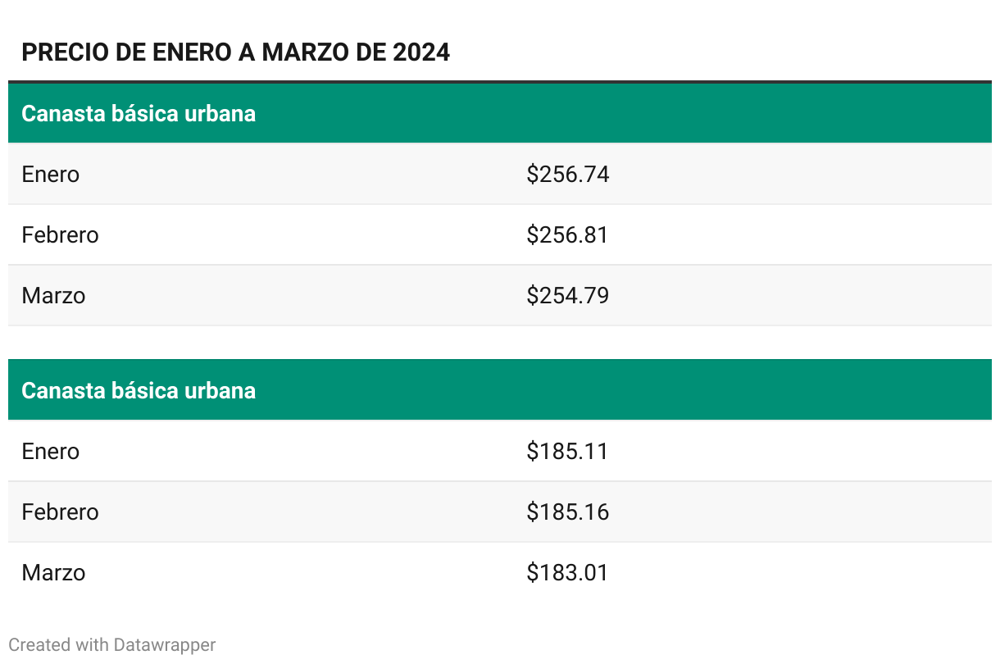Click the Enero label beside $256.74
The width and height of the screenshot is (1000, 664).
[x=51, y=175]
